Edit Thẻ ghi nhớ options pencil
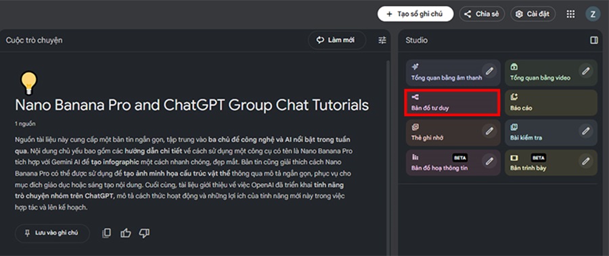The height and width of the screenshot is (256, 609). pos(489,131)
